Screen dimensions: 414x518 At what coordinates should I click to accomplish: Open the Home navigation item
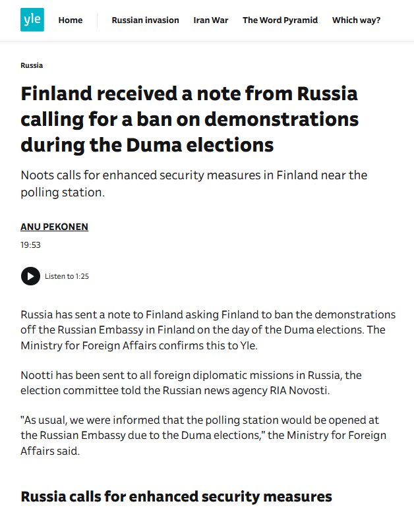tap(71, 20)
